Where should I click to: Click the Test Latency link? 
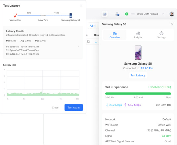point(138,75)
